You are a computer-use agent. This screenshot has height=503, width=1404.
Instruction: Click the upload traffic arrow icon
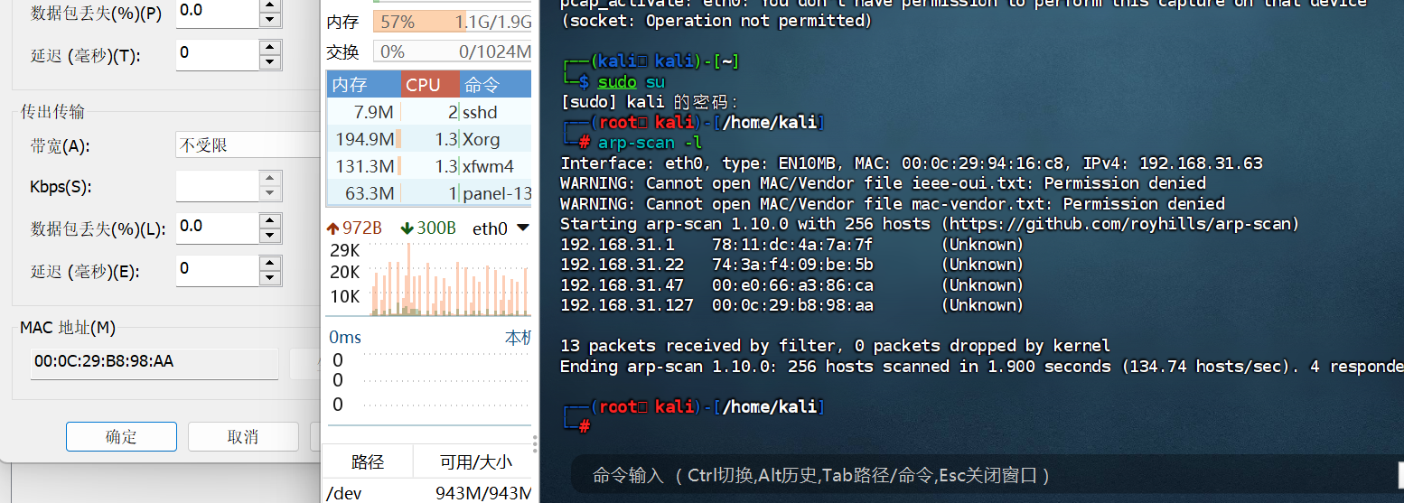coord(334,228)
